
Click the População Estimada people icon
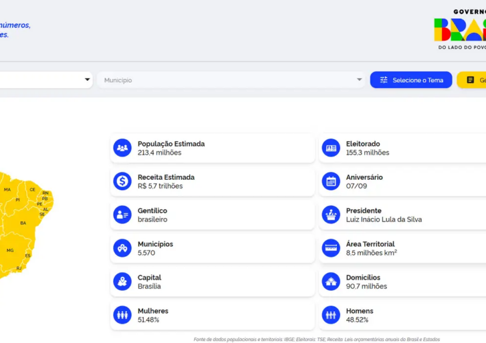click(x=122, y=148)
